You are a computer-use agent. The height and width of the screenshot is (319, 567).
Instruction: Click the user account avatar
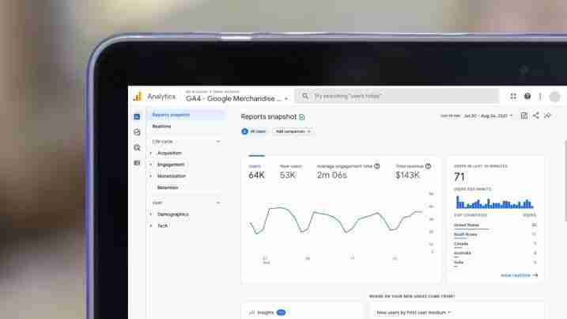tap(554, 97)
